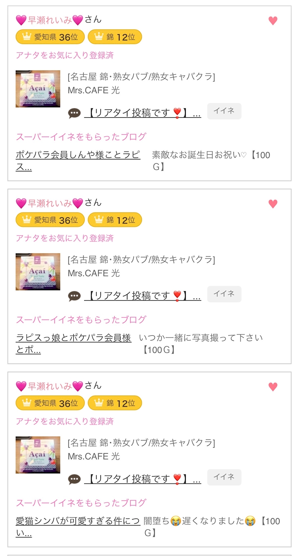Screen dimensions: 299x556
Task: Open Açaí thumbnail image in the second card
Action: point(38,272)
